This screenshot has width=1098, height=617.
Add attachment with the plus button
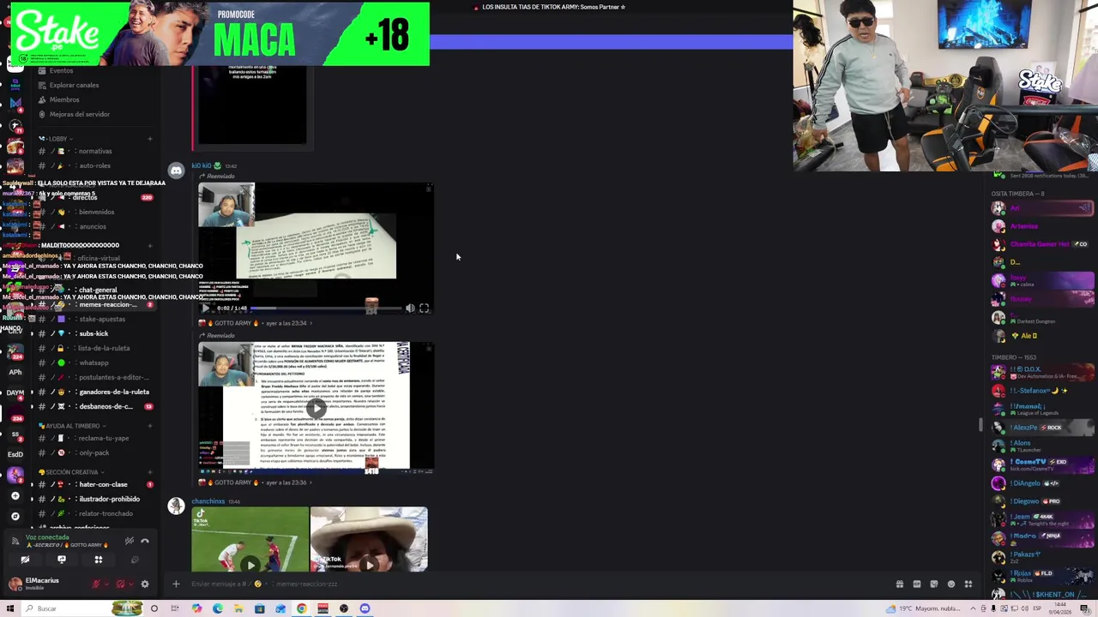(x=176, y=584)
